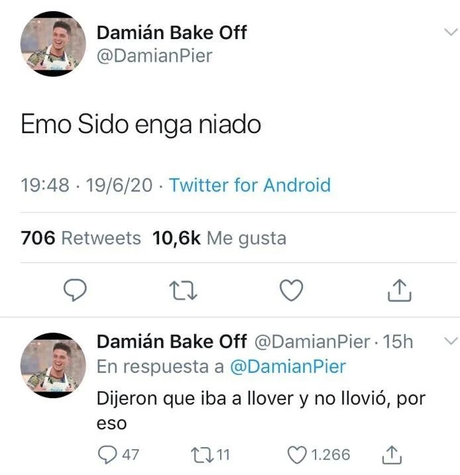This screenshot has width=460, height=475.
Task: Retweet the 'Emo Sido enga niado' tweet
Action: [183, 290]
